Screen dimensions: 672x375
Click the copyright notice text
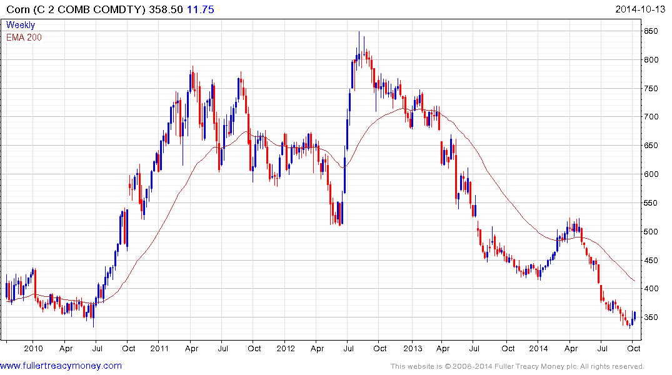tap(518, 366)
